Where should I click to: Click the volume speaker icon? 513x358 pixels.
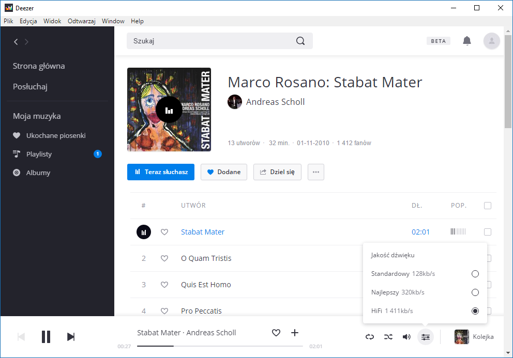pyautogui.click(x=406, y=337)
